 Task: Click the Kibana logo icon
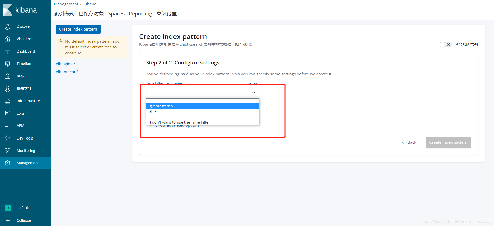pyautogui.click(x=7, y=10)
